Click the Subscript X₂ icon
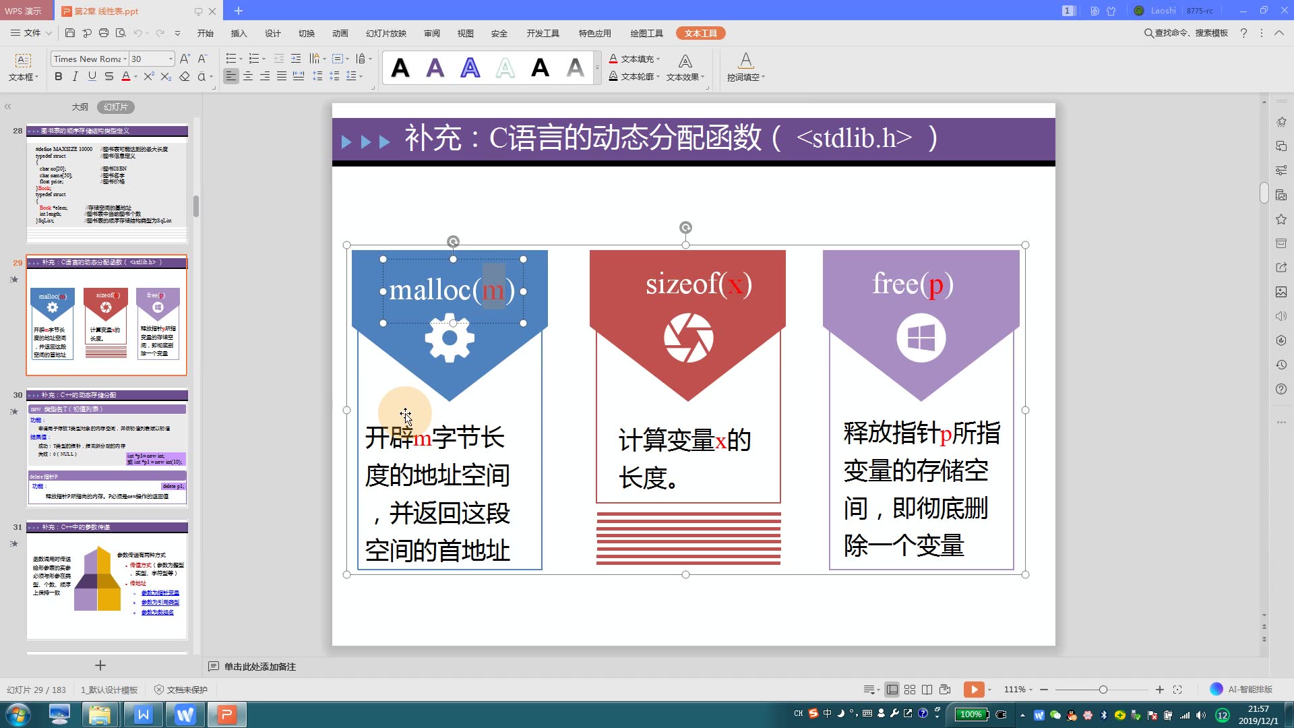1294x728 pixels. tap(166, 77)
